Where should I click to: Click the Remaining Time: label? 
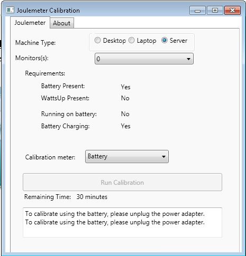pyautogui.click(x=48, y=197)
